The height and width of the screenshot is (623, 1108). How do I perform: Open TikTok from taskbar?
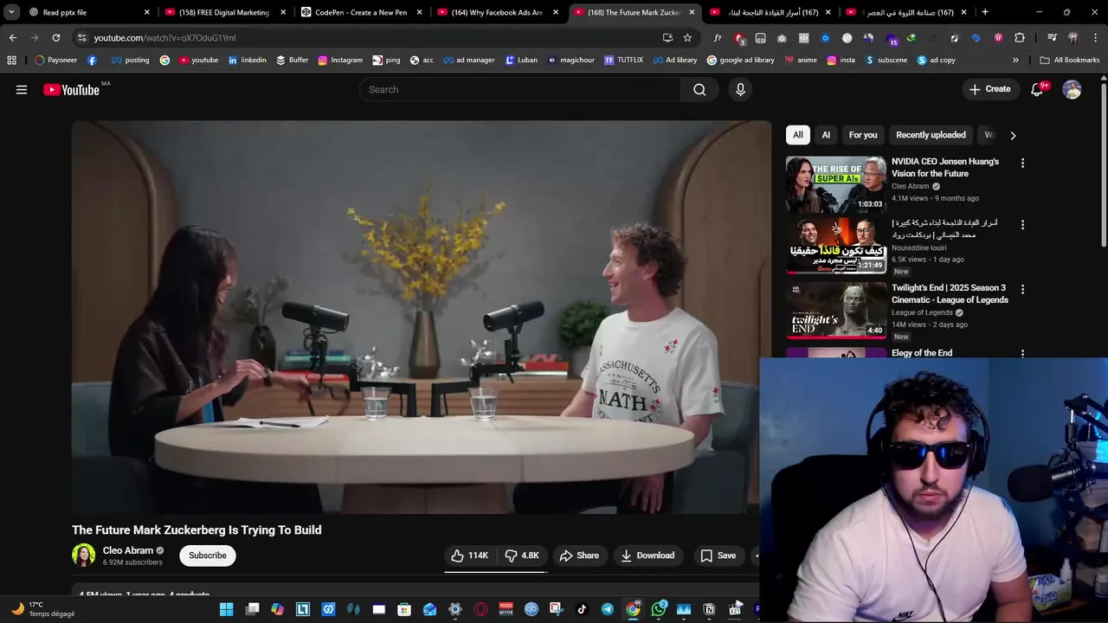coord(582,609)
